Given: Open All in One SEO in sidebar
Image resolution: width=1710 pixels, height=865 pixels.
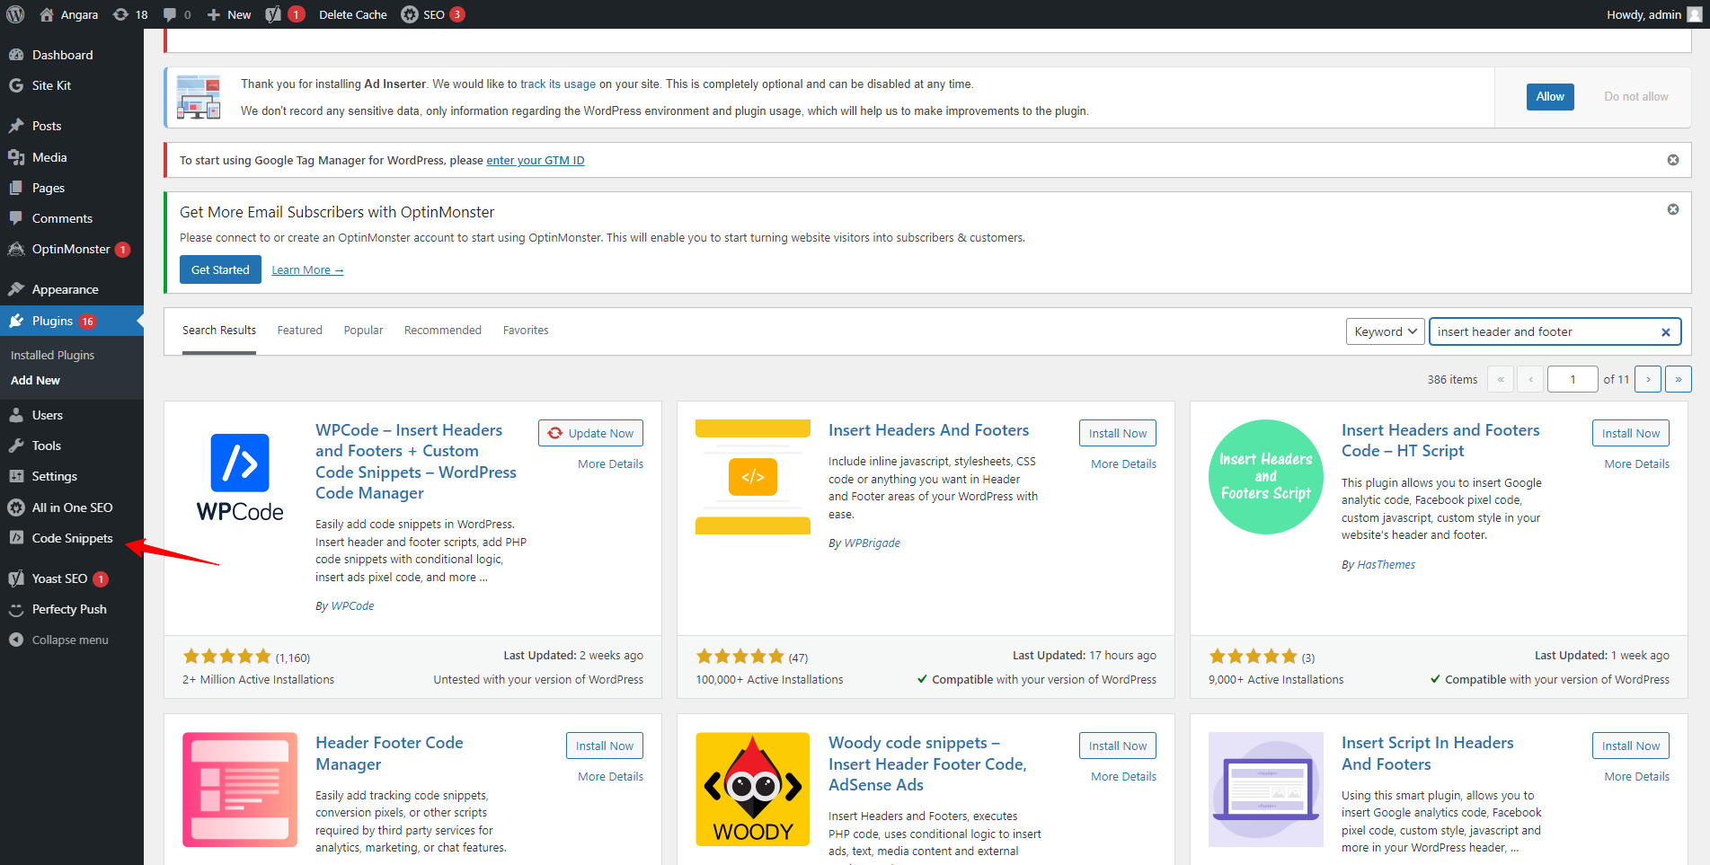Looking at the screenshot, I should coord(72,508).
